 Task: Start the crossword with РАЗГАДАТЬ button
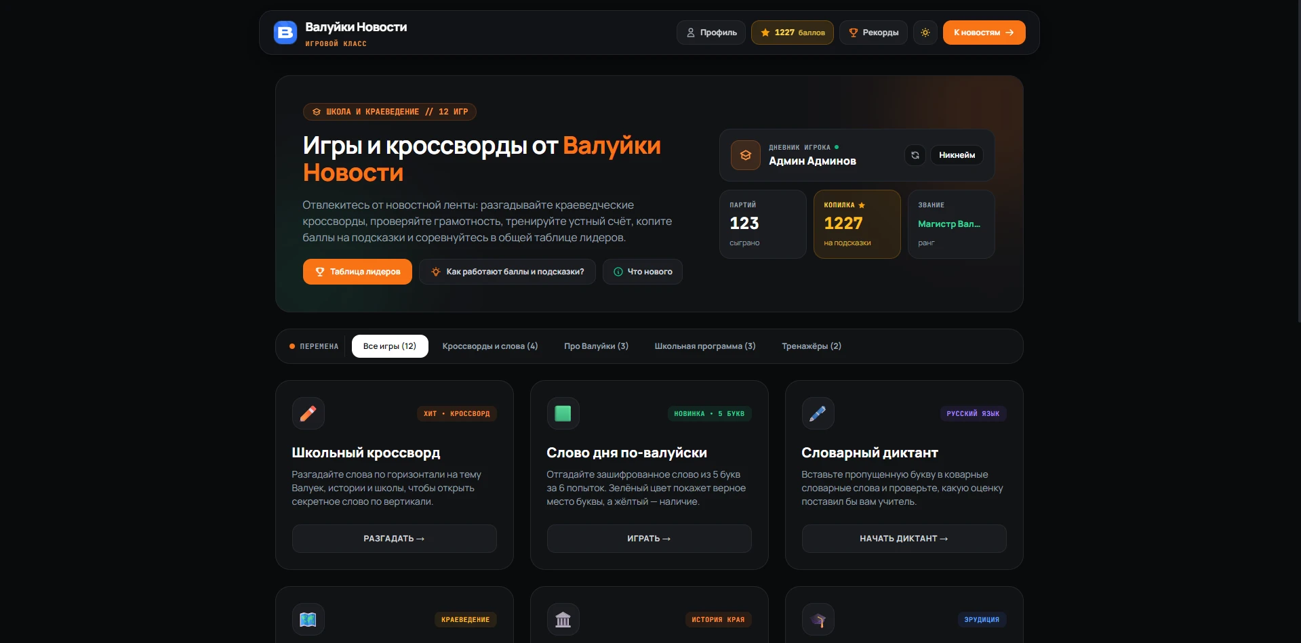tap(395, 539)
